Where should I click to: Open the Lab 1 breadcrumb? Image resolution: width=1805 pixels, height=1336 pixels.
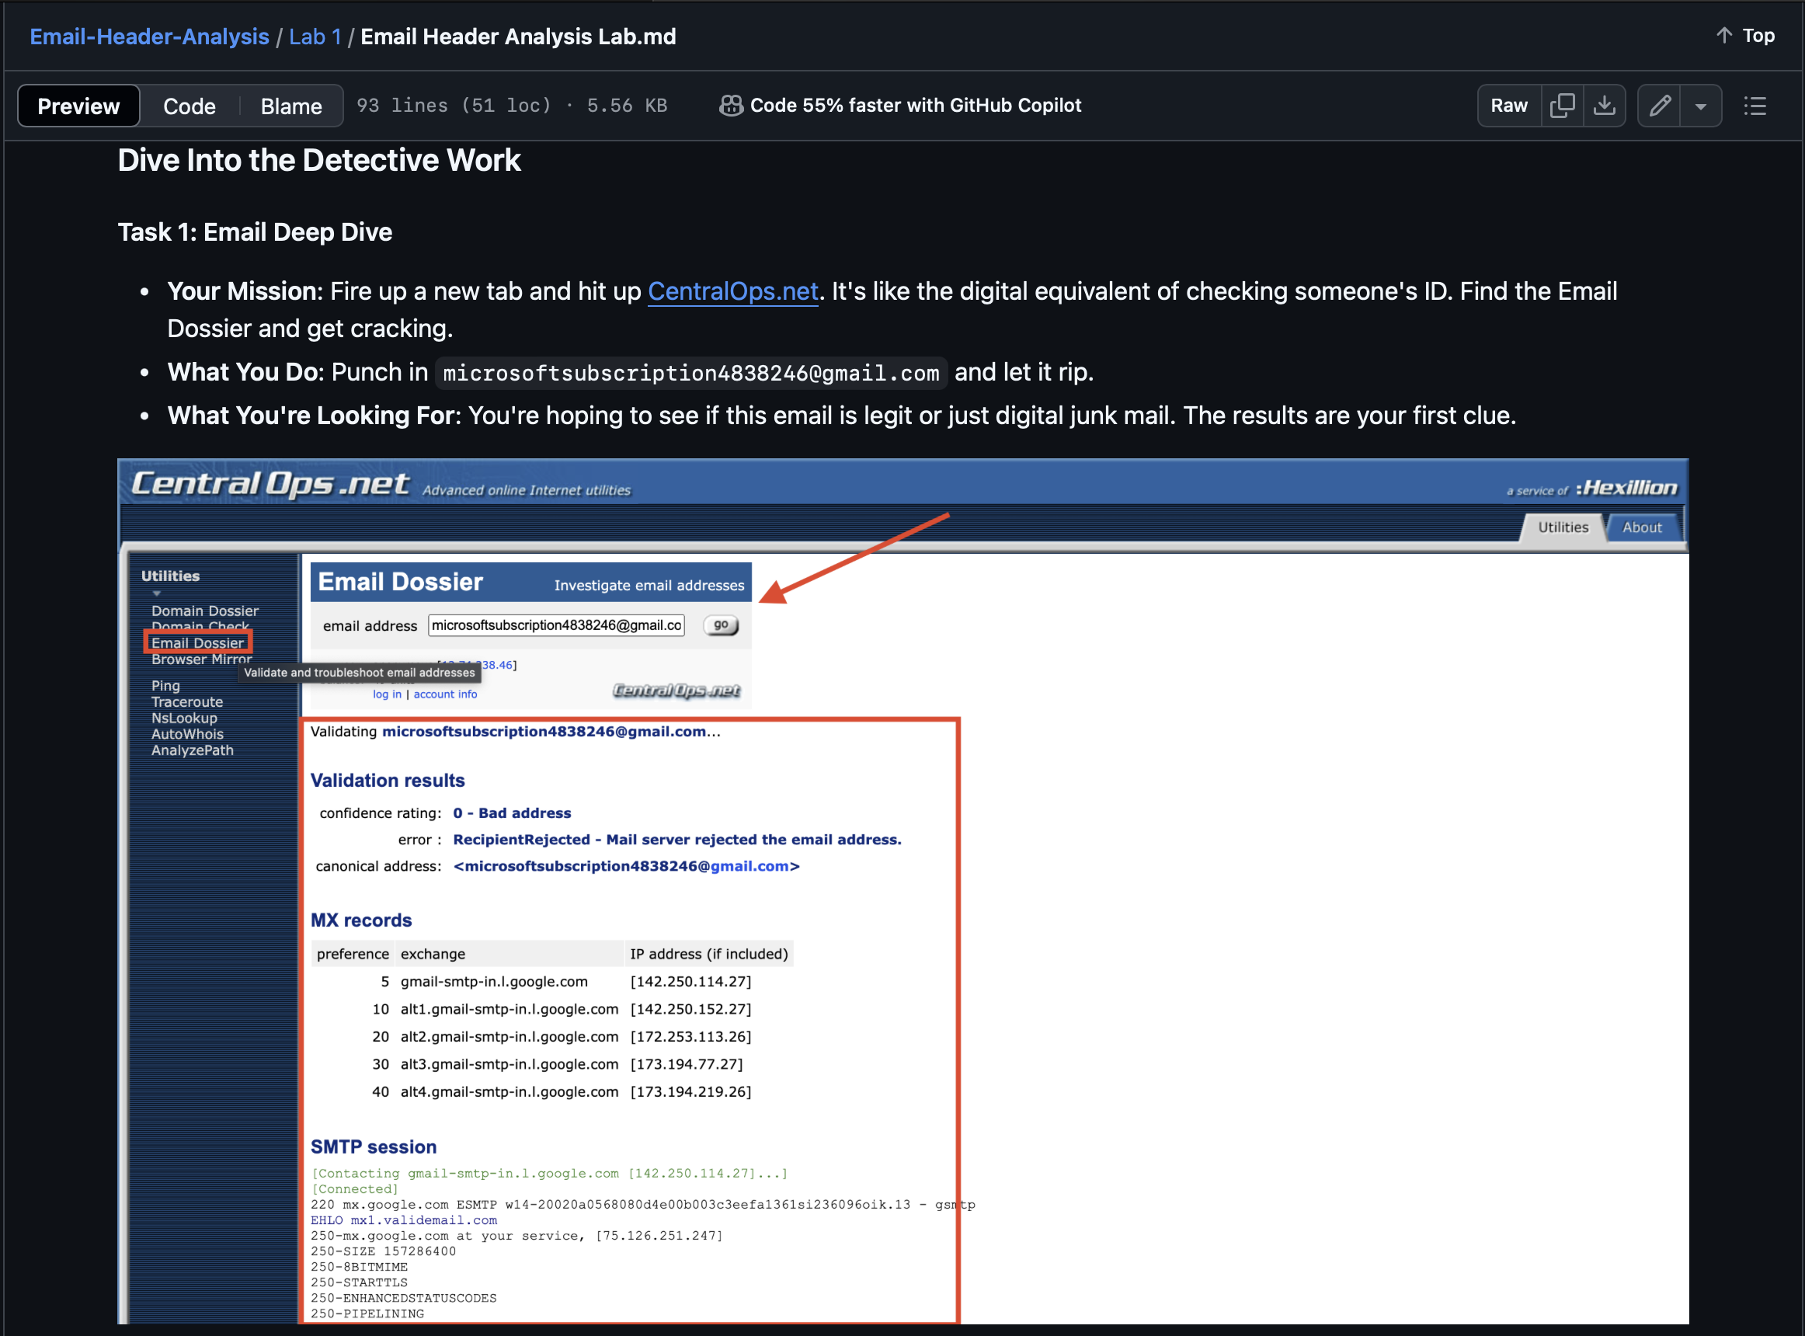[315, 37]
